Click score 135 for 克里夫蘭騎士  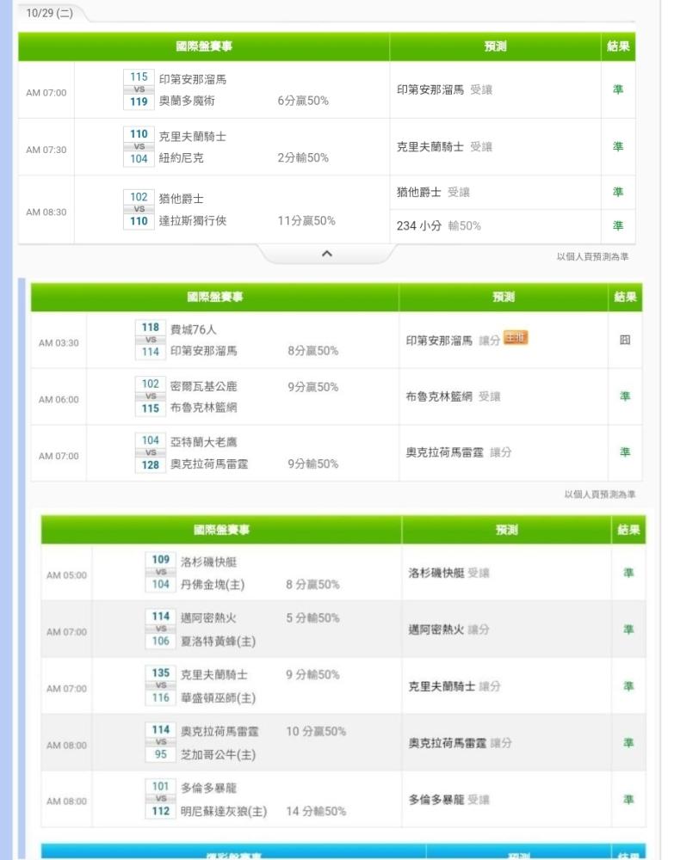[x=161, y=673]
